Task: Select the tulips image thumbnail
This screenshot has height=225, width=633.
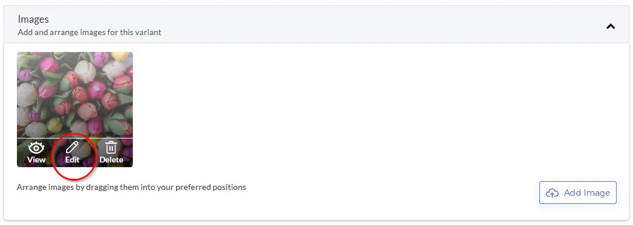Action: click(x=75, y=109)
